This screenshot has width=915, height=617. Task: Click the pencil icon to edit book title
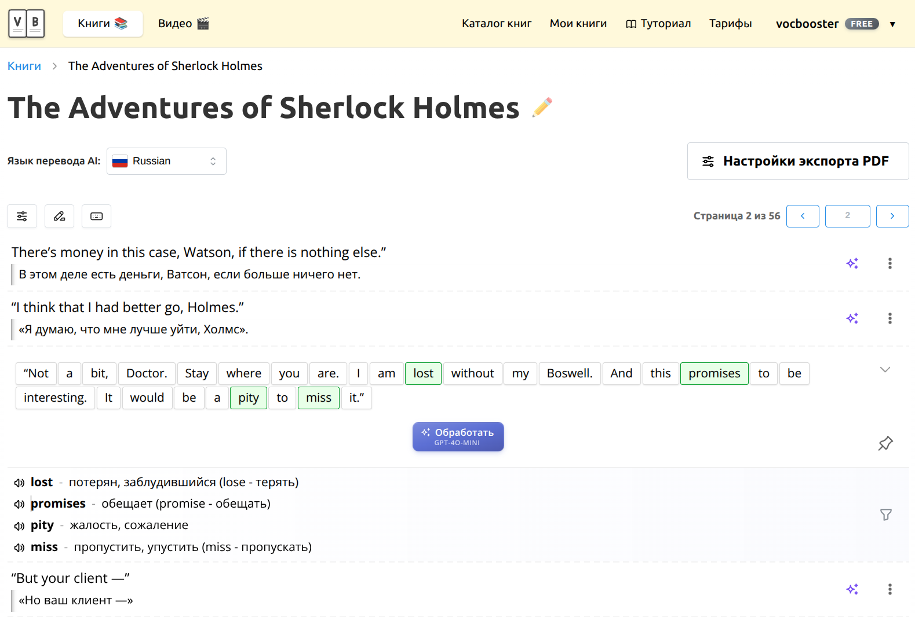(x=542, y=107)
